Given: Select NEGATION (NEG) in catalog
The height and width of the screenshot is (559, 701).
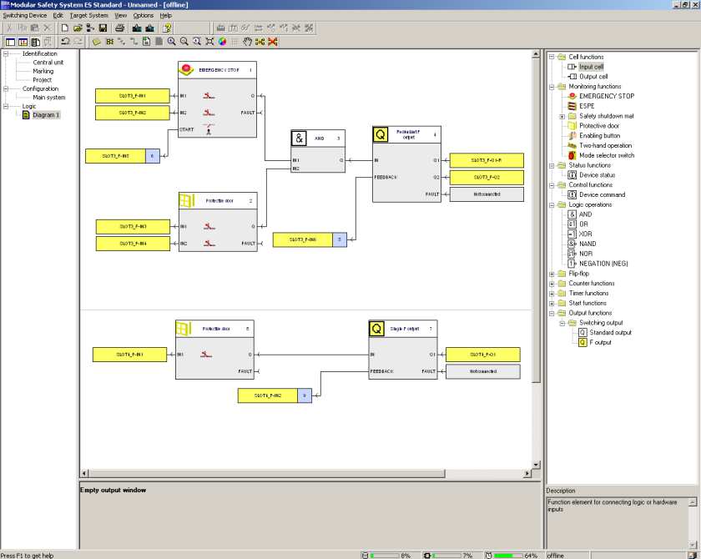Looking at the screenshot, I should (603, 263).
